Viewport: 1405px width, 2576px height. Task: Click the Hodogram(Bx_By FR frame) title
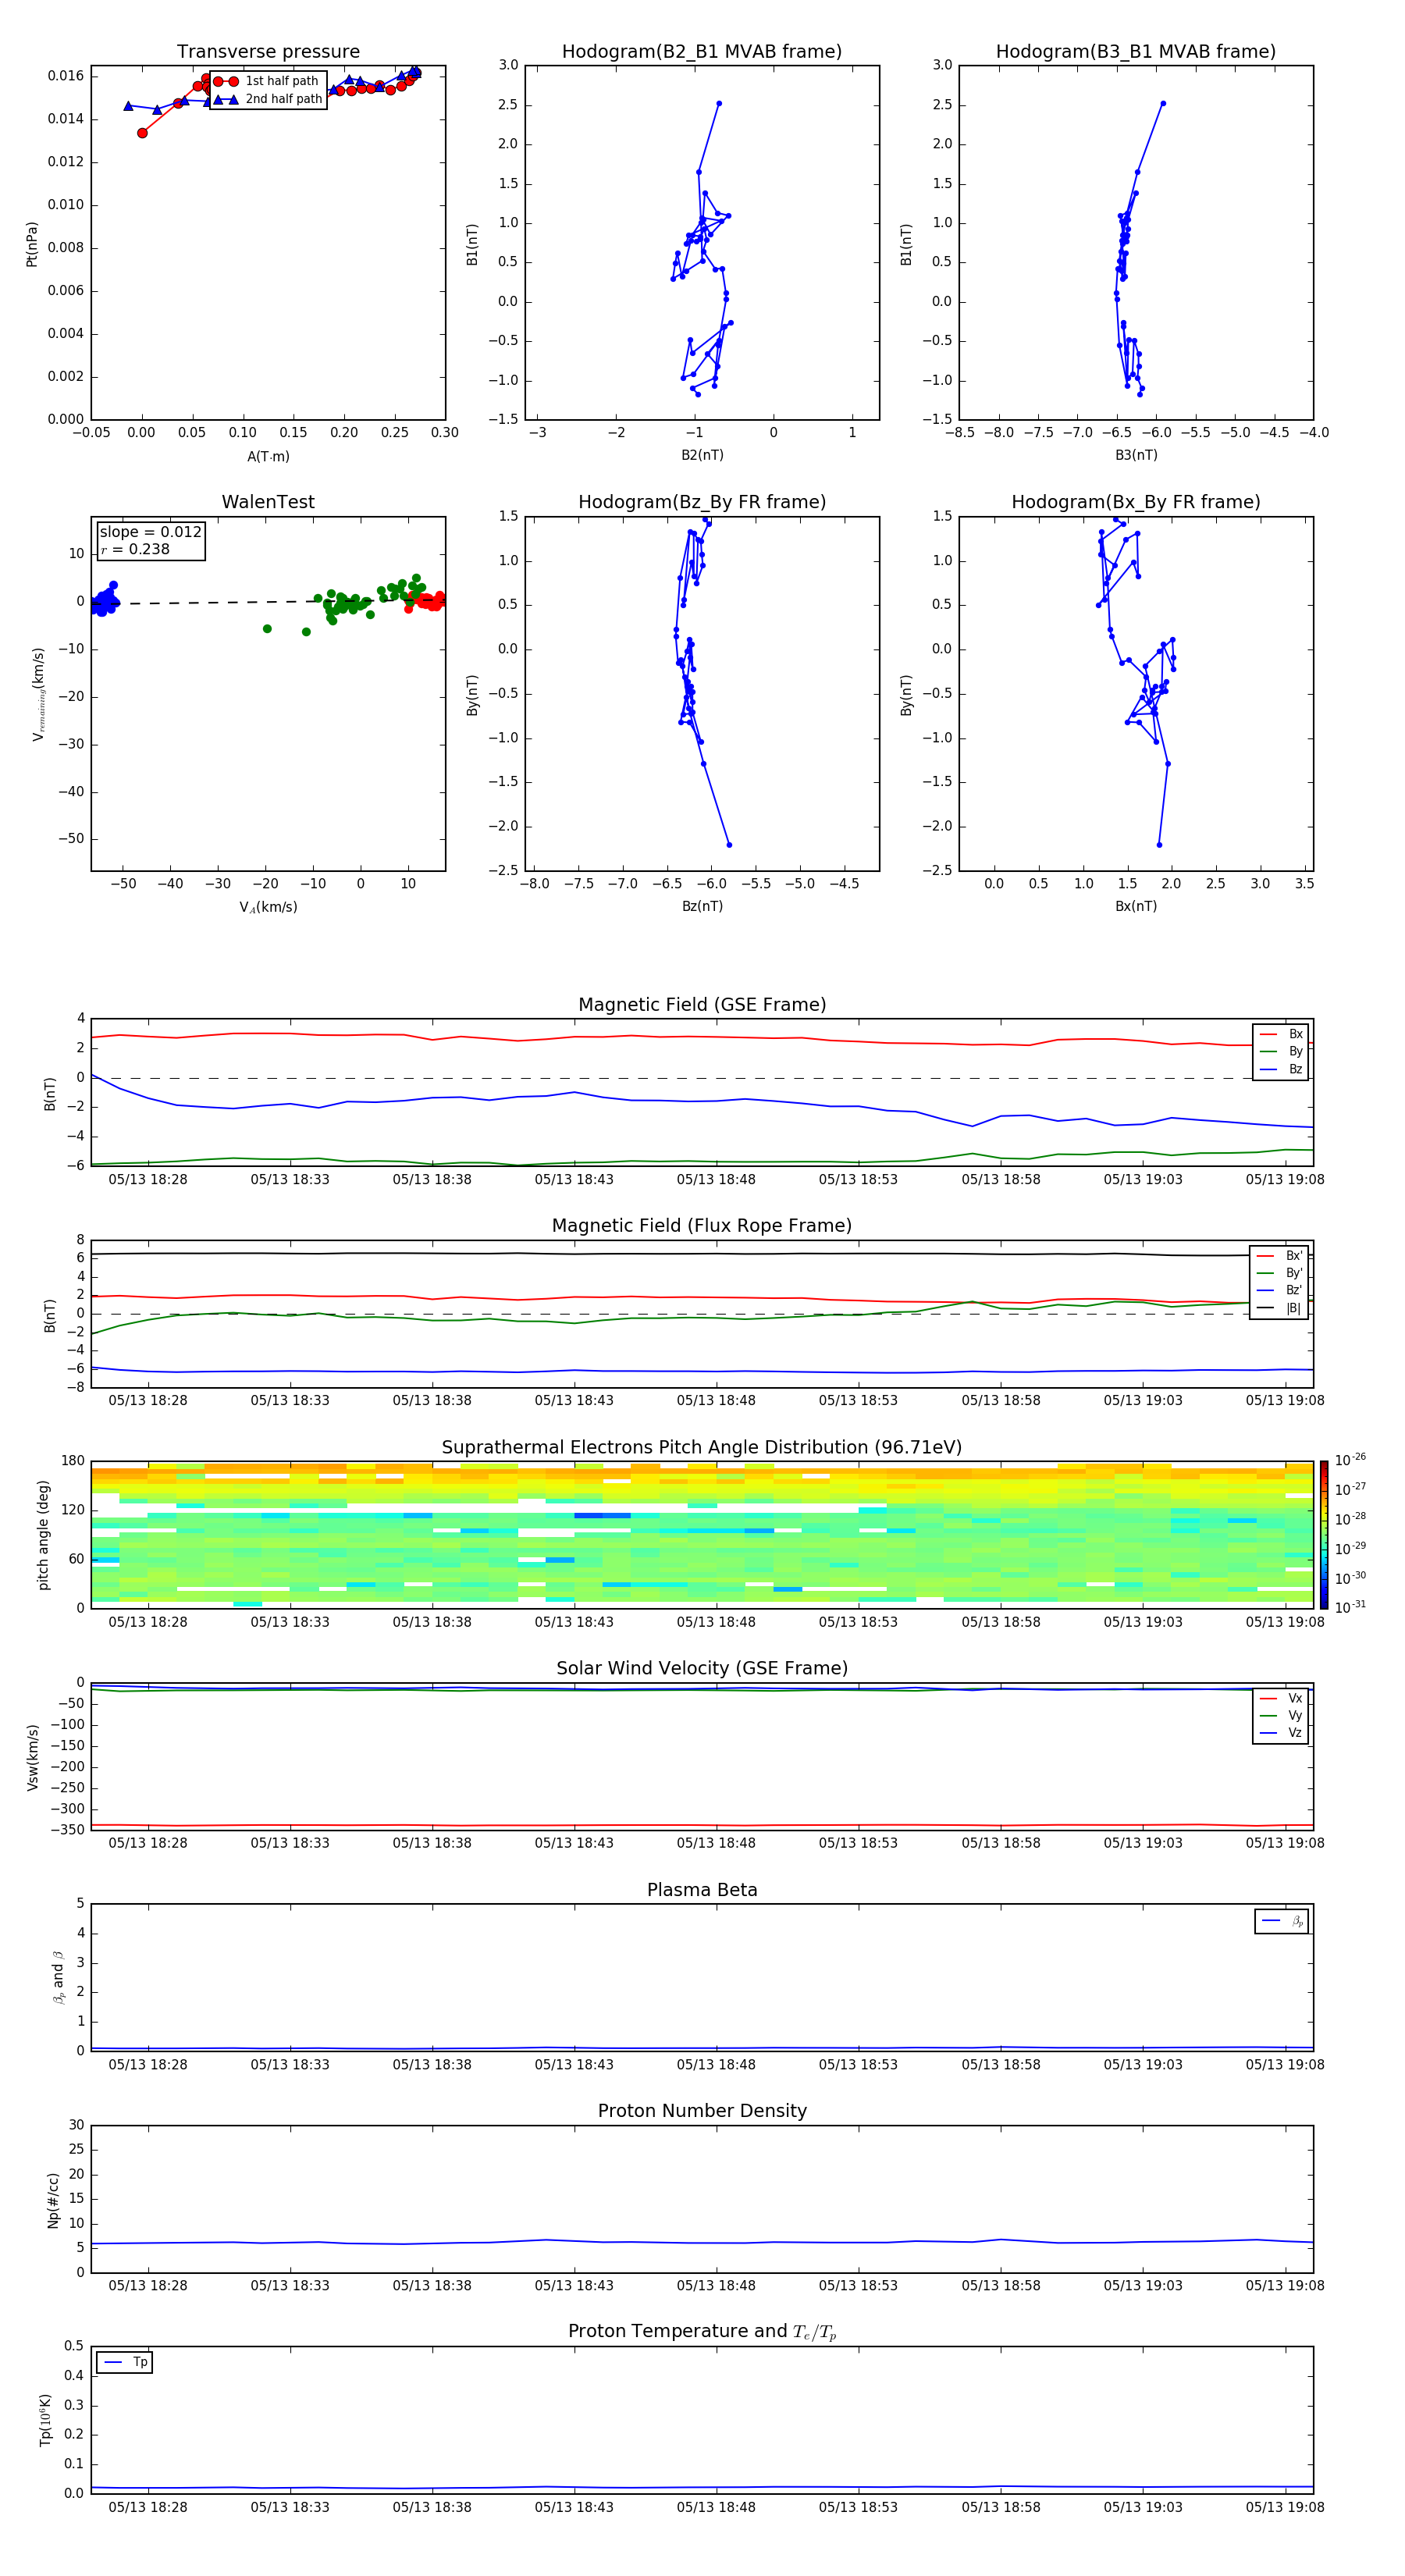click(1135, 502)
